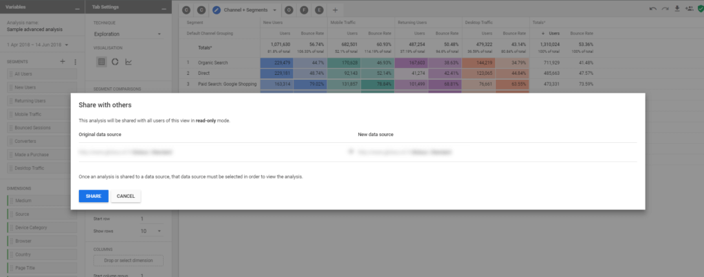The height and width of the screenshot is (277, 704).
Task: Click the blue SHARE button
Action: click(93, 197)
